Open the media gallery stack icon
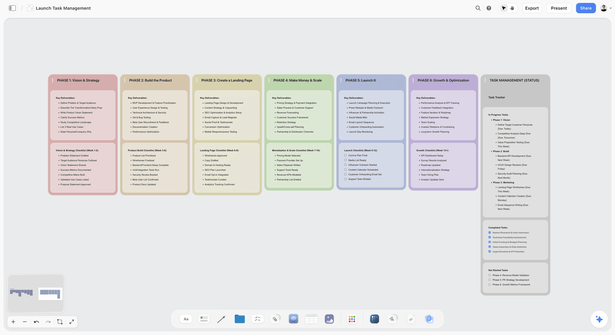Image resolution: width=615 pixels, height=335 pixels. 429,319
